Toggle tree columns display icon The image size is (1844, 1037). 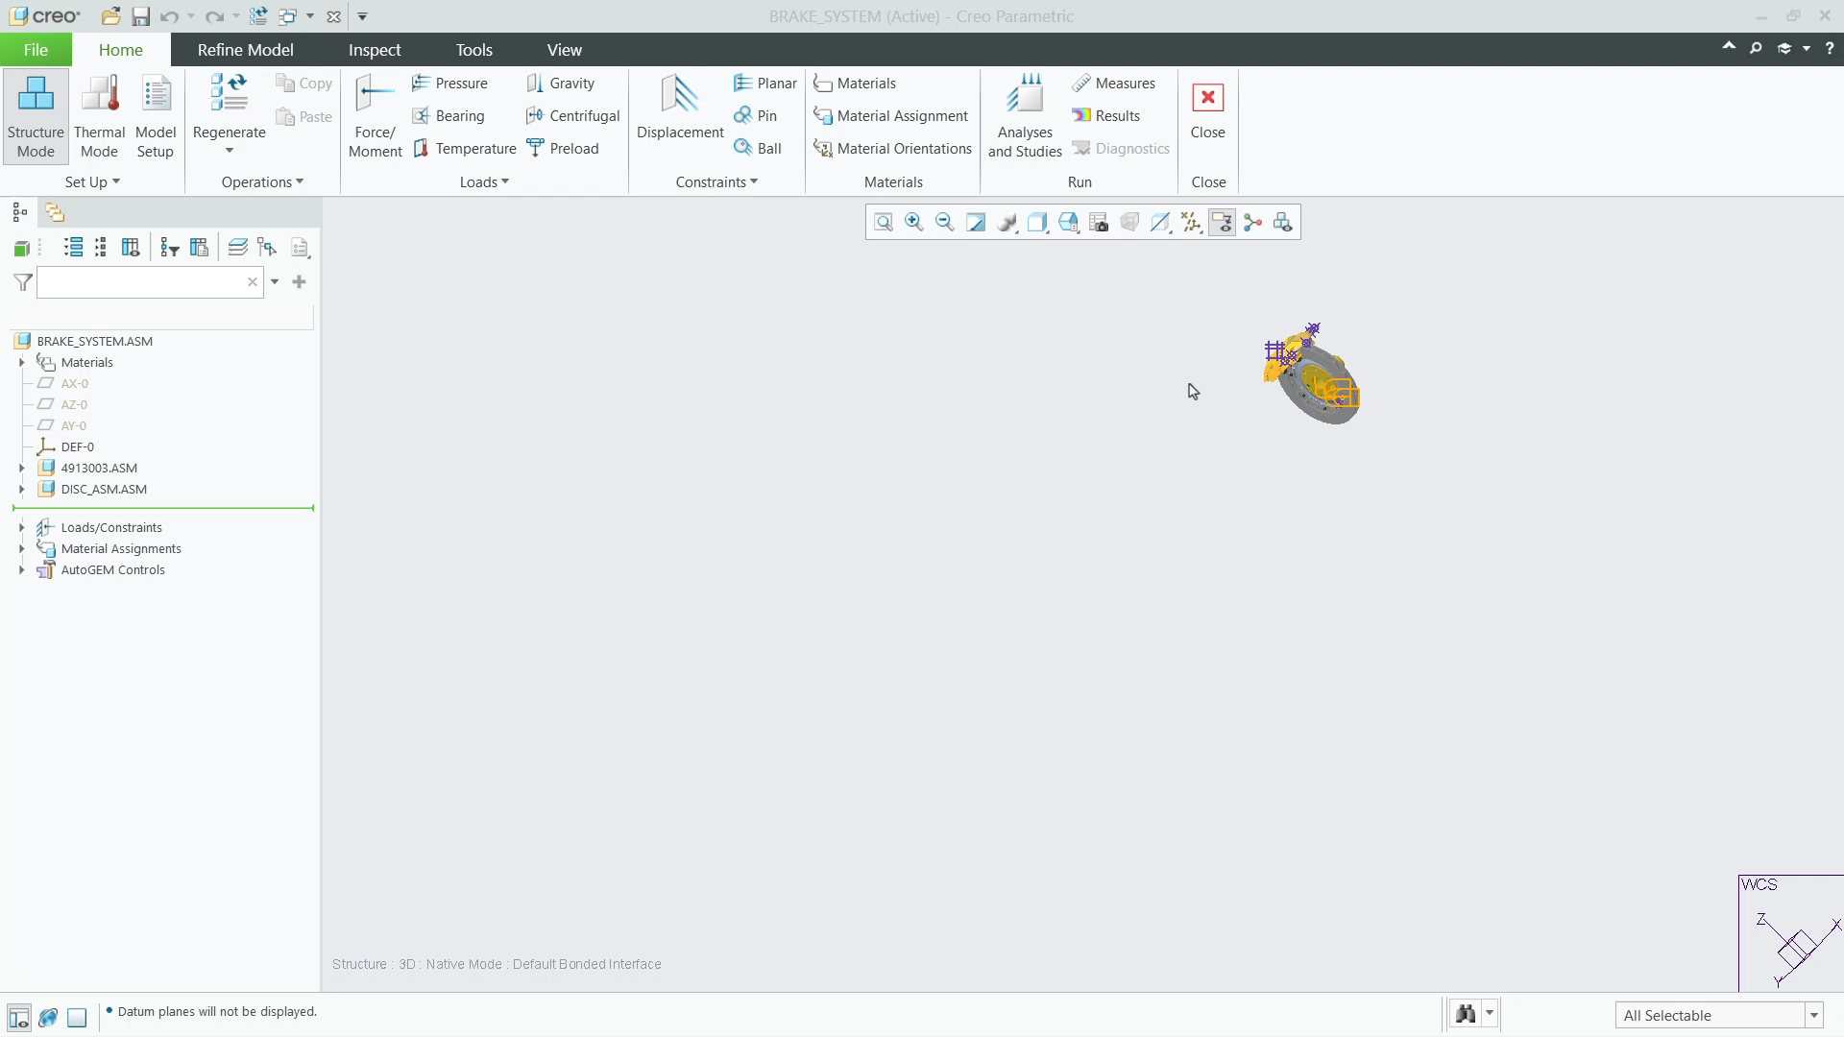(131, 248)
